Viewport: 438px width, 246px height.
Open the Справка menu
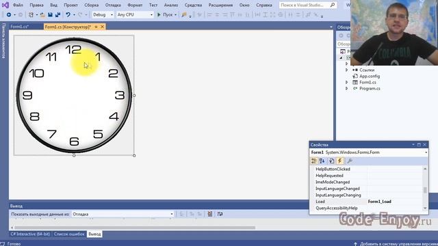(x=264, y=5)
